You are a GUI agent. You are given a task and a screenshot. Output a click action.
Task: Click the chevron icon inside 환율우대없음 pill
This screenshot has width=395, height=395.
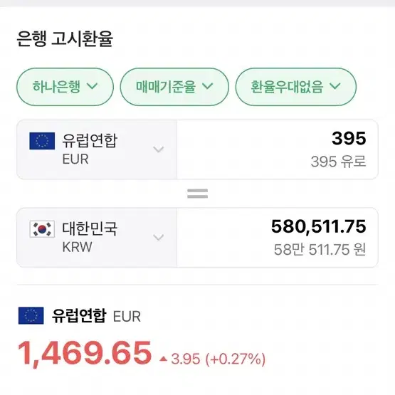[x=335, y=86]
